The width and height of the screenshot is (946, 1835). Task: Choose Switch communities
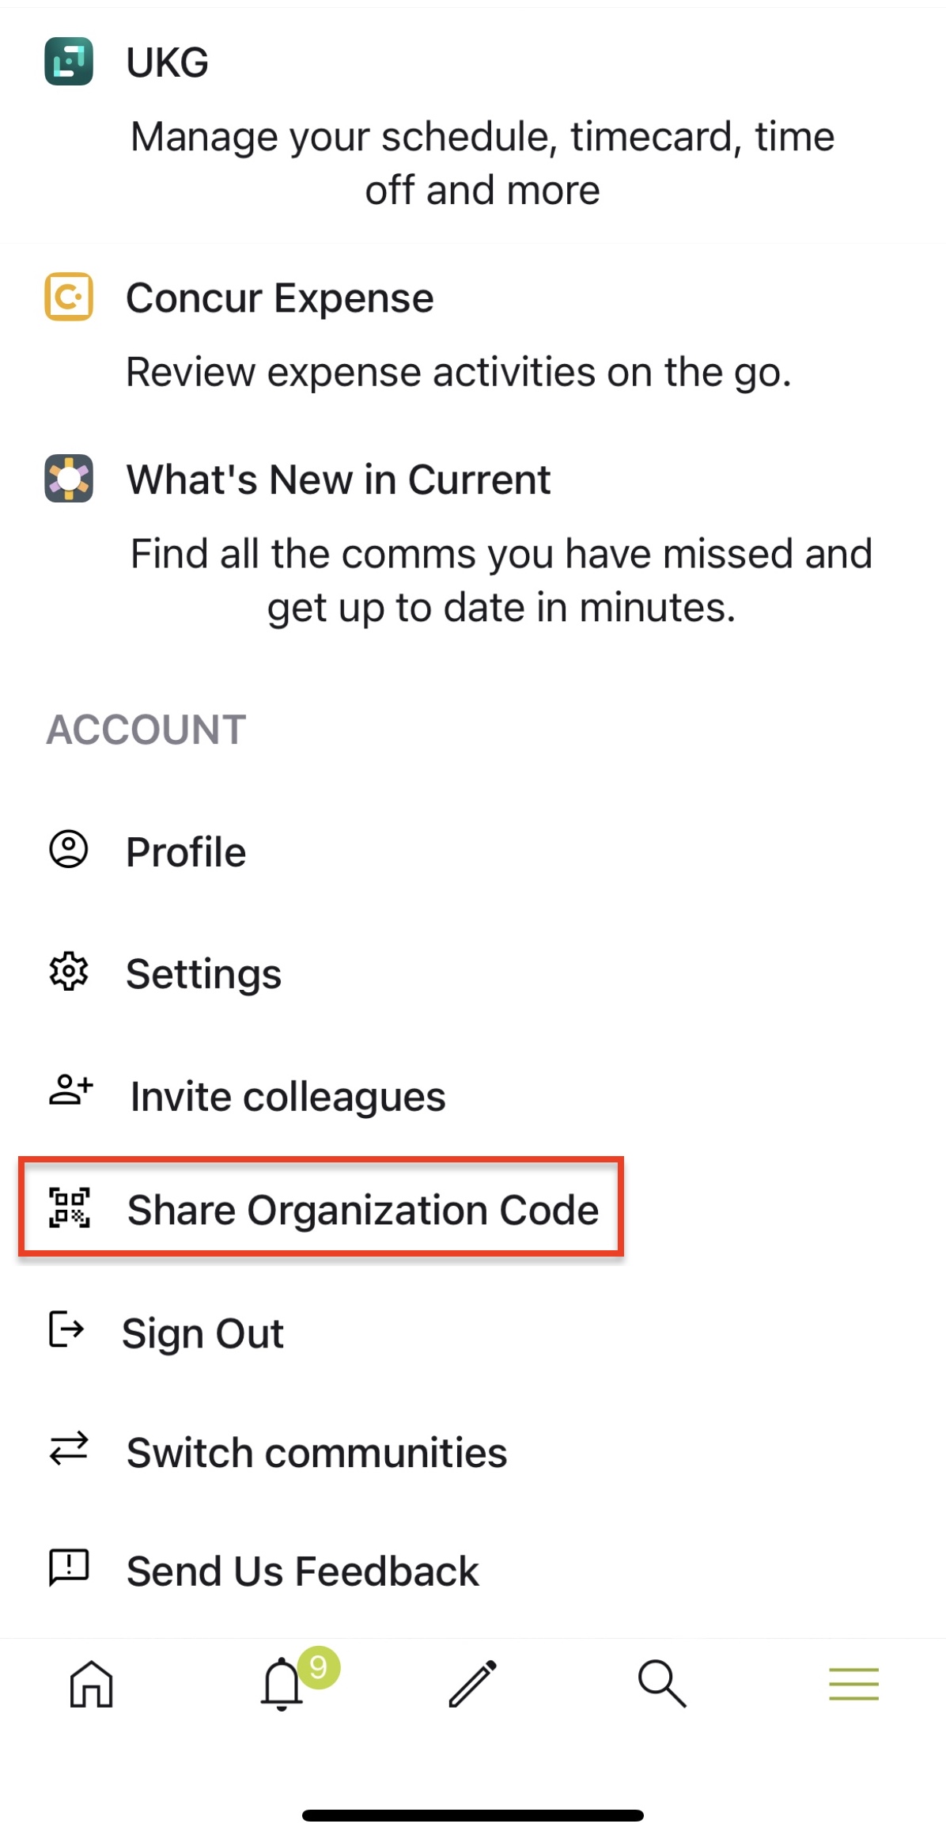click(316, 1453)
